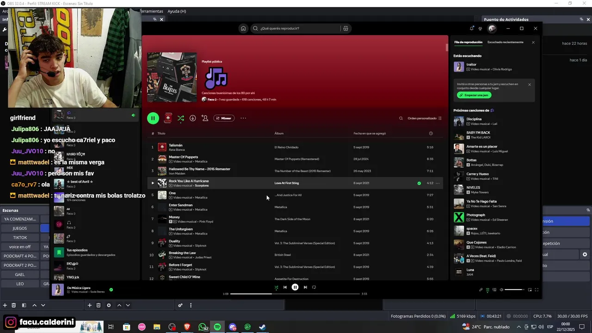This screenshot has height=333, width=592.
Task: Select the TIKTOK scene in OBS
Action: point(20,238)
